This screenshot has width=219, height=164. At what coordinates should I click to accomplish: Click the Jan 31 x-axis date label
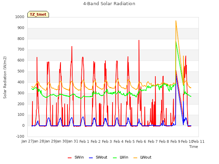[73, 141]
